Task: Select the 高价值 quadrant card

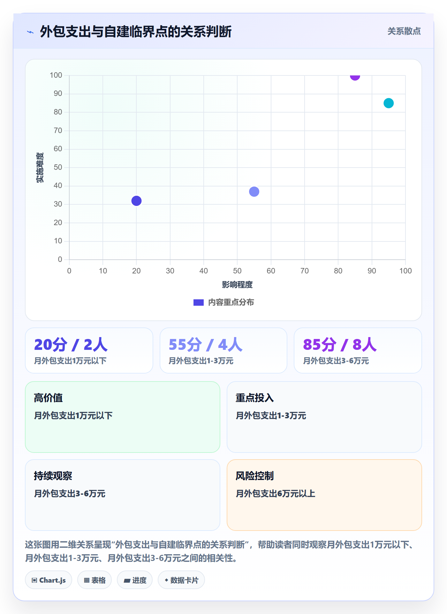Action: 123,417
